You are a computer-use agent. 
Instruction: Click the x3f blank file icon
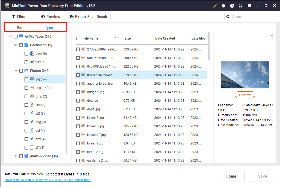point(32,147)
